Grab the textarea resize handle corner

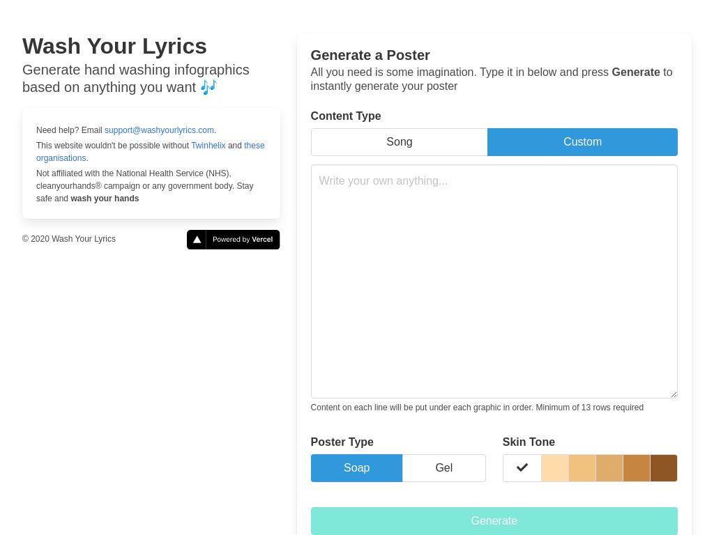point(674,394)
